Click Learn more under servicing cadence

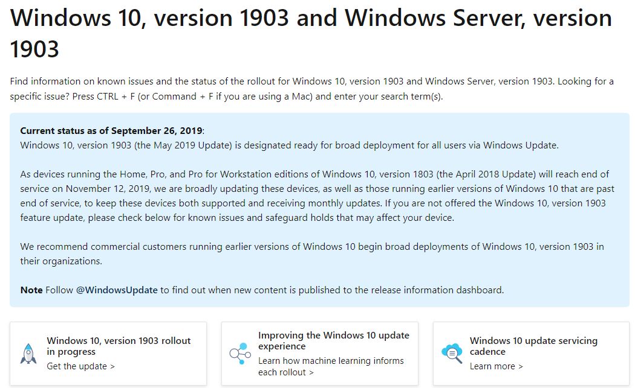(x=496, y=366)
